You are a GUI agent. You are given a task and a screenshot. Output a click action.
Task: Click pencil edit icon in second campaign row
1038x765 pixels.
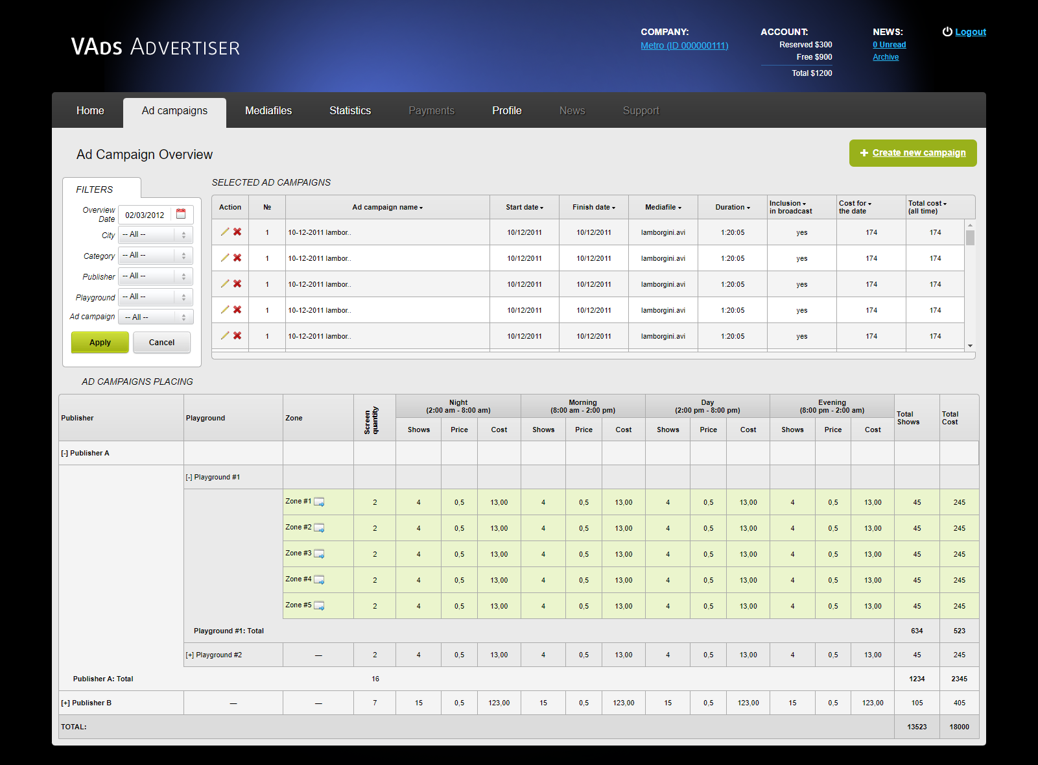[x=225, y=258]
